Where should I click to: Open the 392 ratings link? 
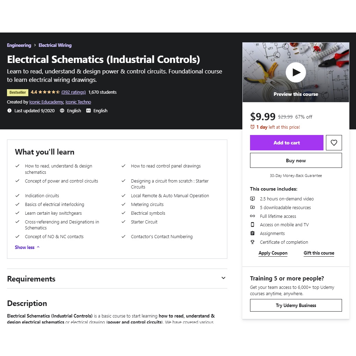coord(73,92)
